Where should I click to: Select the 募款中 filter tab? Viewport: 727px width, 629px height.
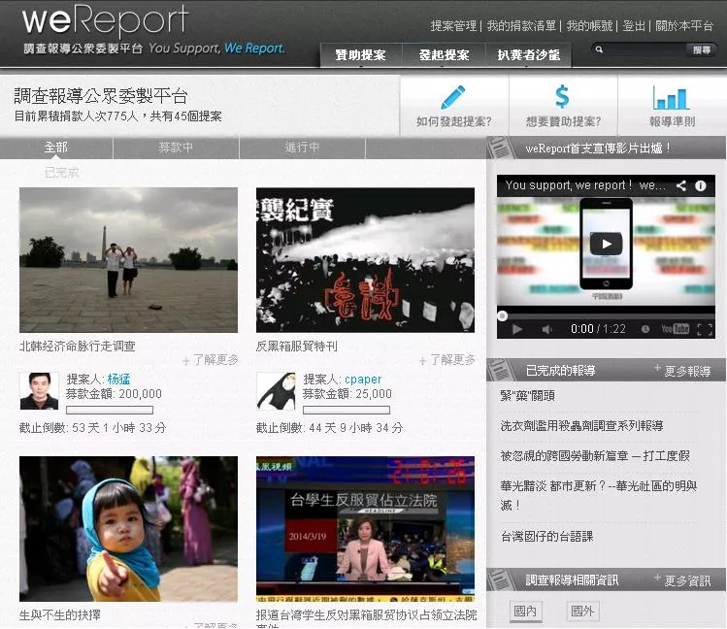[176, 148]
